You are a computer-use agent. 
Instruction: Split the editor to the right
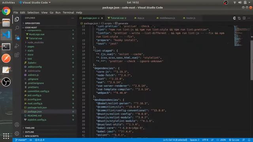click(244, 18)
